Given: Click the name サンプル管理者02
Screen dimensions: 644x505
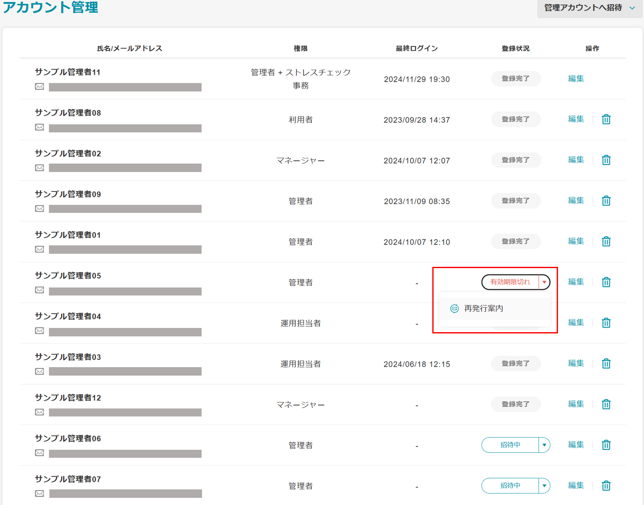Looking at the screenshot, I should [68, 153].
